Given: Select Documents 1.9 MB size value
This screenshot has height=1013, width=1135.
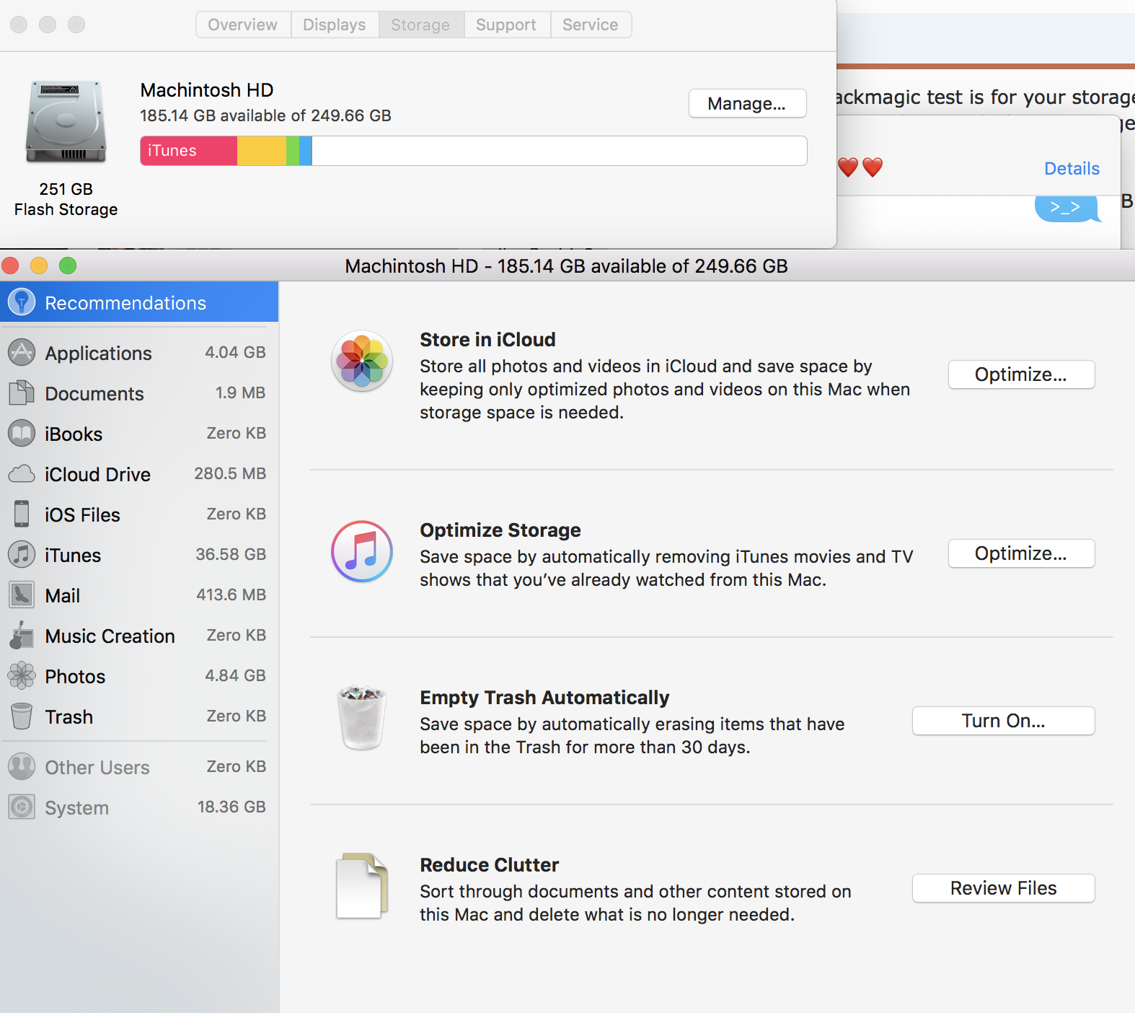Looking at the screenshot, I should click(x=240, y=393).
